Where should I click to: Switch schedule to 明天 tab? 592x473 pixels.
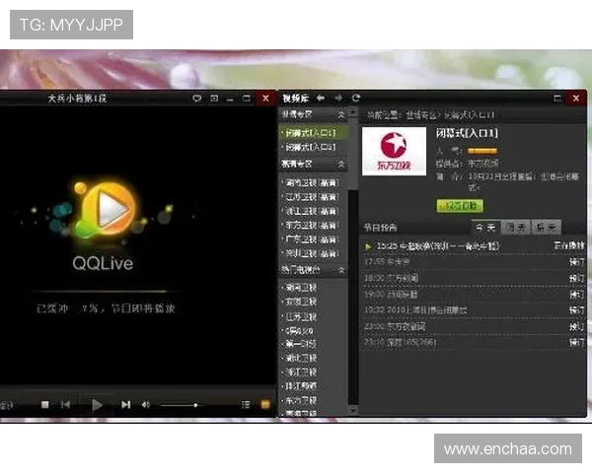(x=515, y=227)
